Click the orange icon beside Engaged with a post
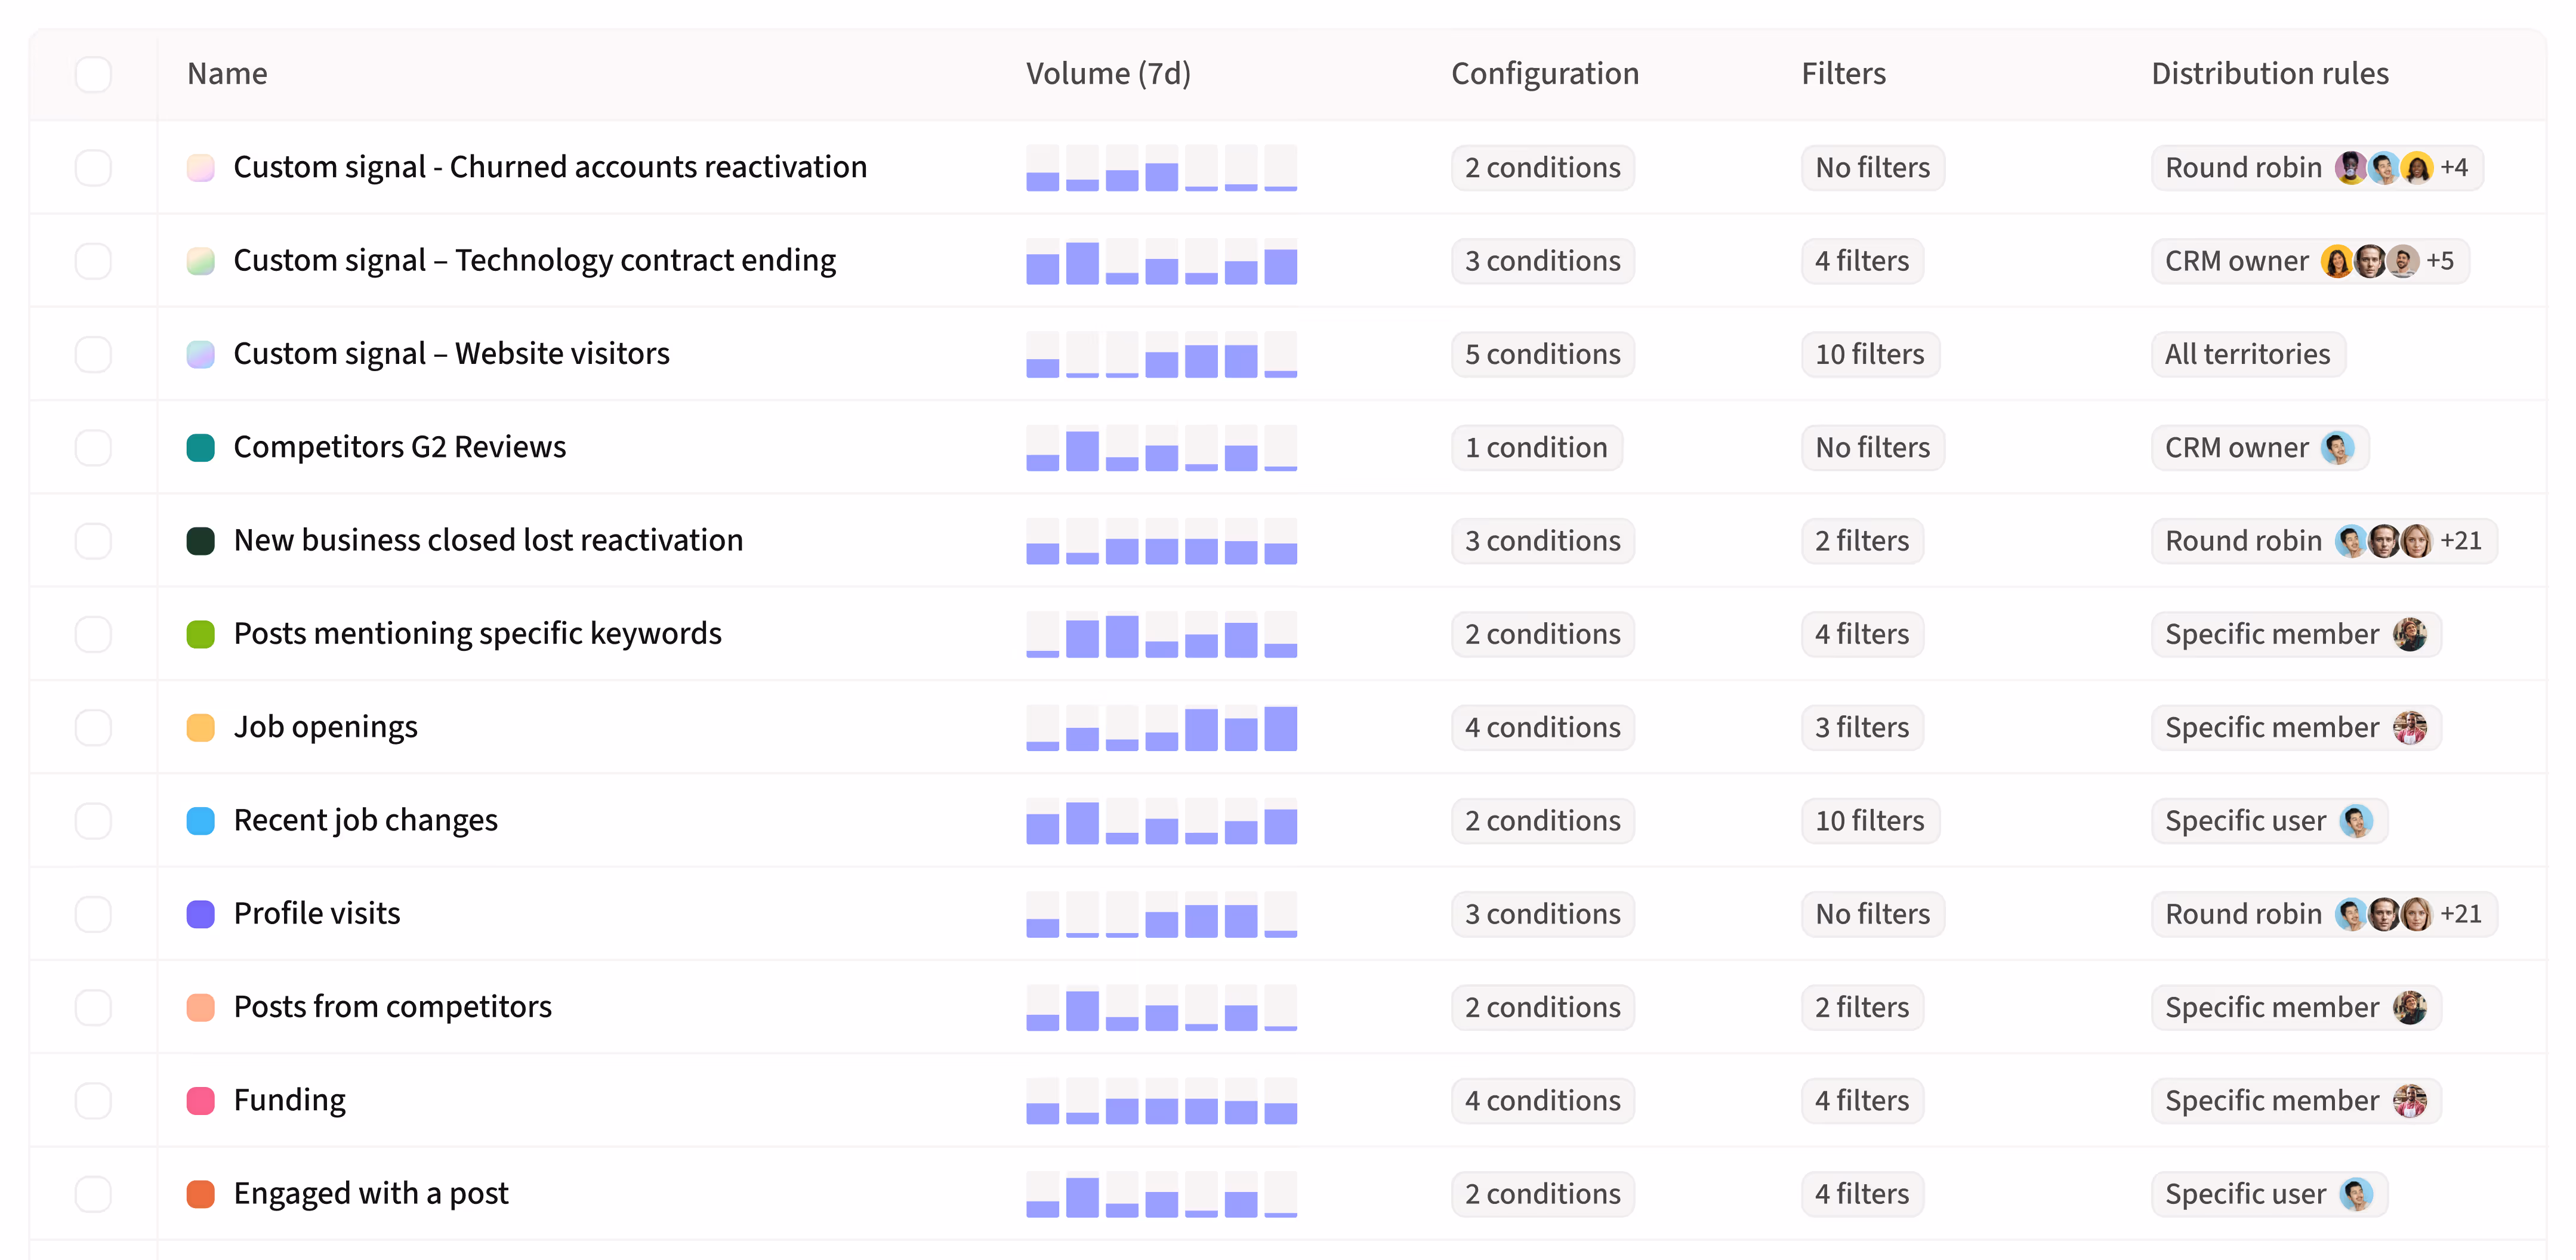 (x=201, y=1194)
